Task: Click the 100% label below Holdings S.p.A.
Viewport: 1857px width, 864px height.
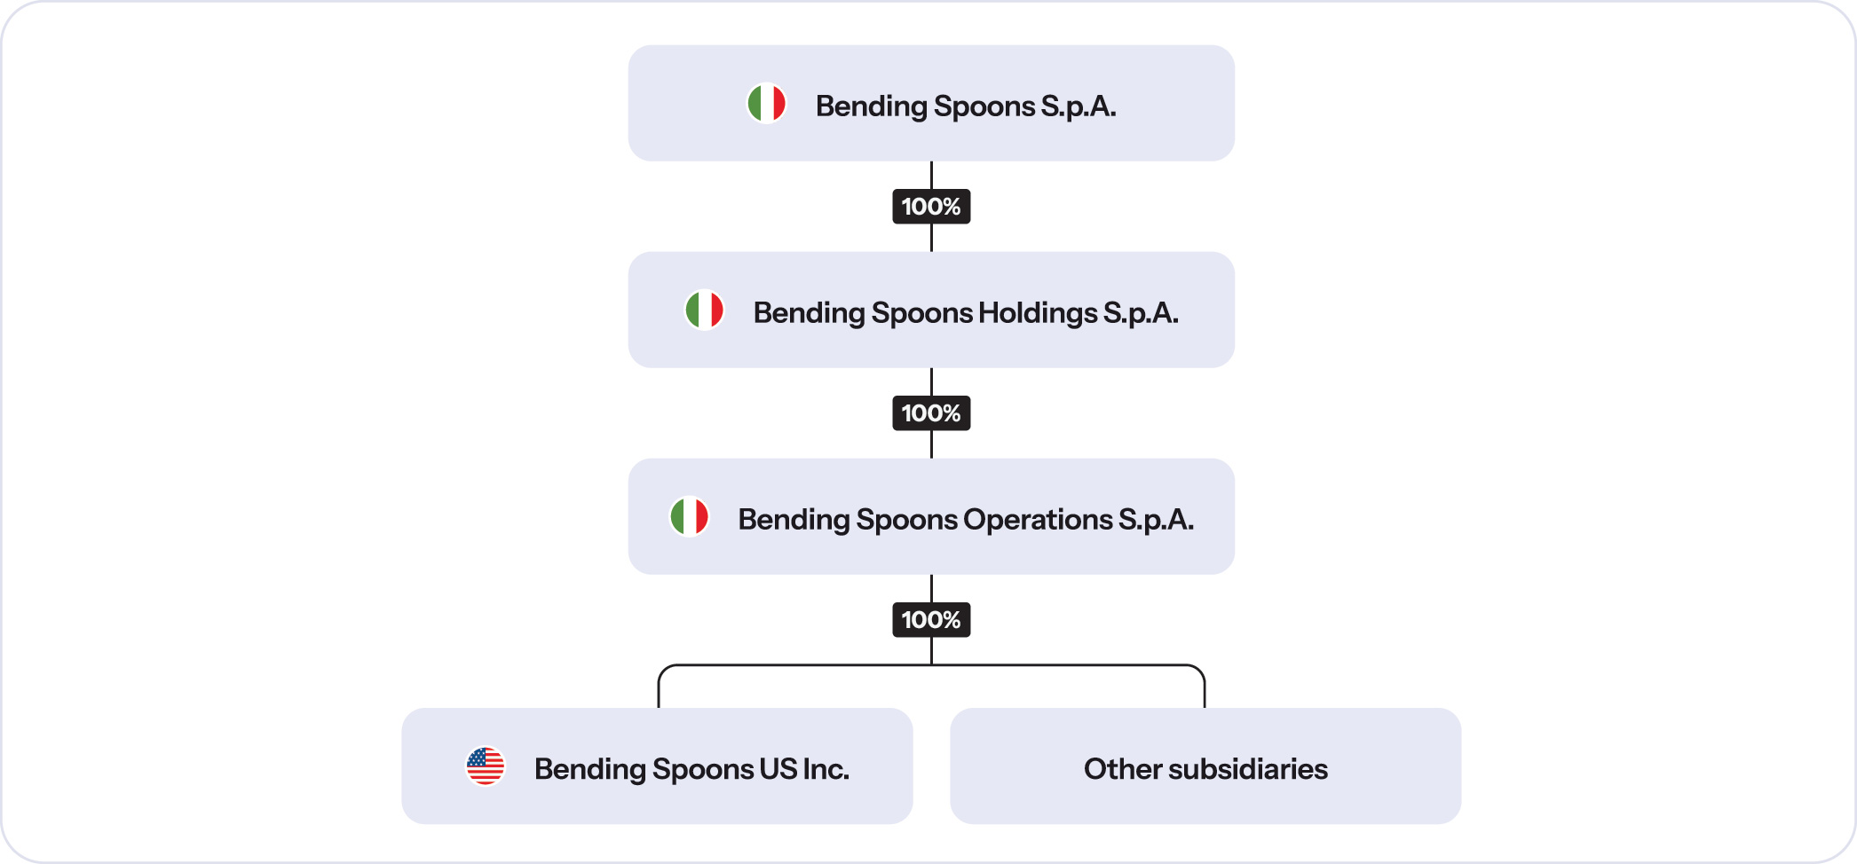Action: (x=931, y=413)
